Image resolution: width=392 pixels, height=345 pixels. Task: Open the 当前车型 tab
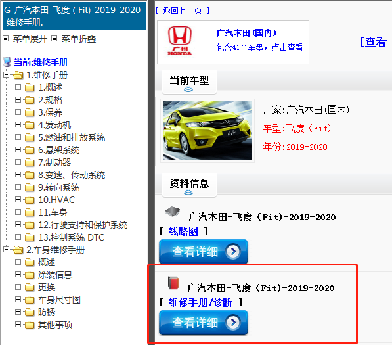[x=189, y=82]
